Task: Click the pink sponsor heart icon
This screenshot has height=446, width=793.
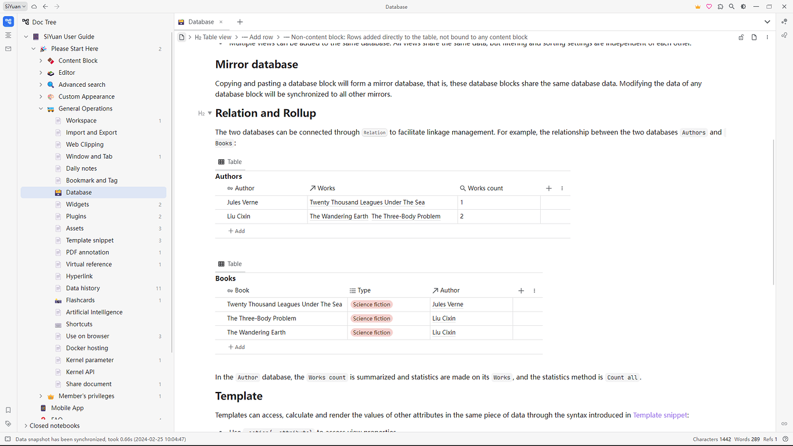Action: tap(709, 6)
